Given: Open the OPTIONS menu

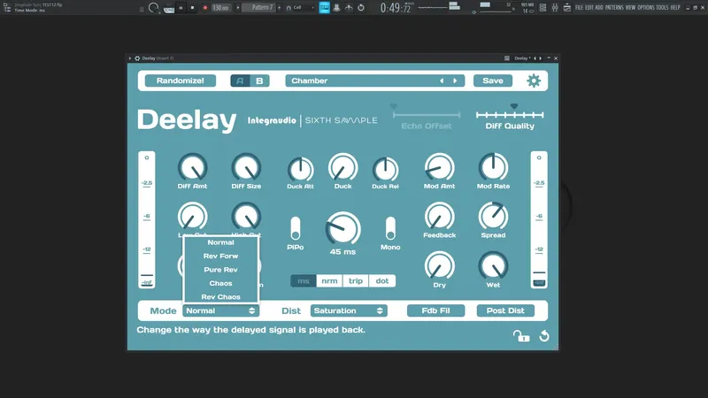Looking at the screenshot, I should coord(646,8).
